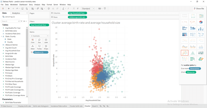Click New Story icon in the sheet tab bar

108,106
